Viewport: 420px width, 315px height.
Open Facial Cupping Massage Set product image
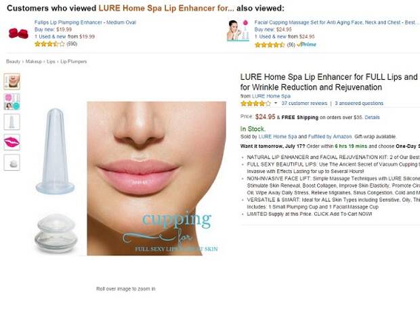click(238, 30)
